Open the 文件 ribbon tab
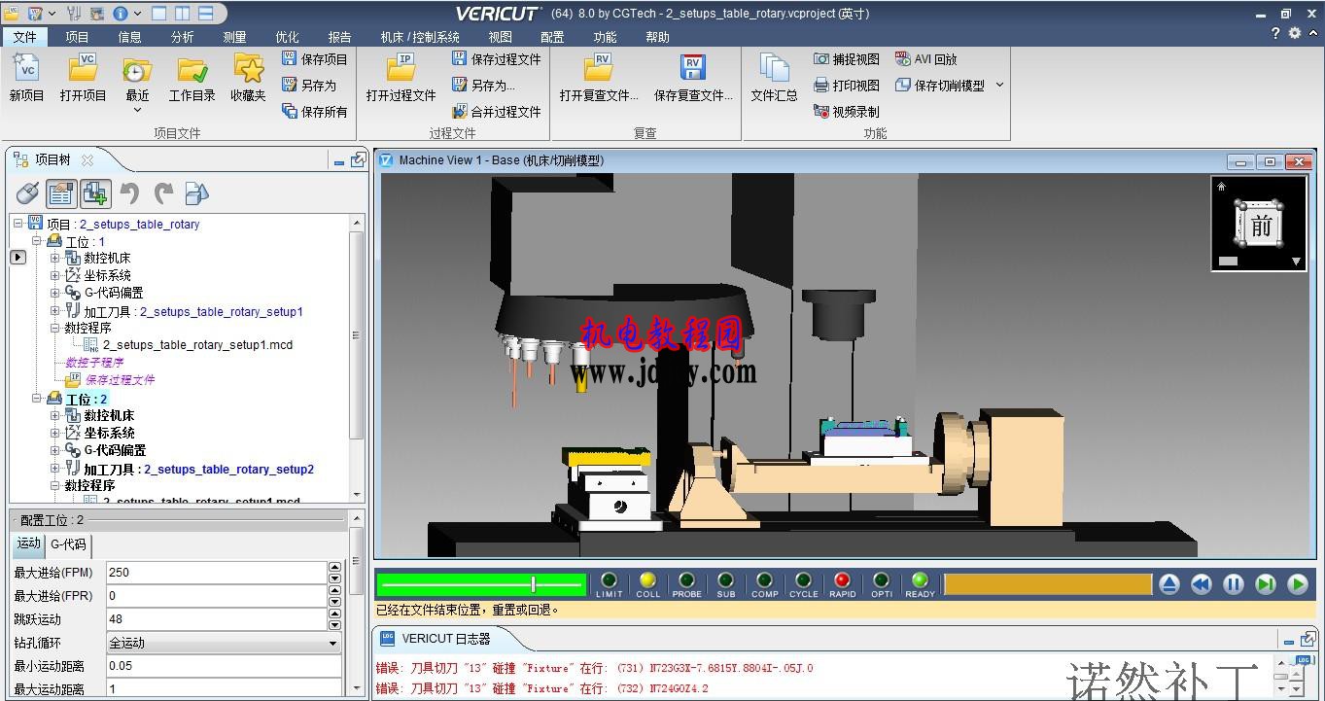 coord(25,37)
